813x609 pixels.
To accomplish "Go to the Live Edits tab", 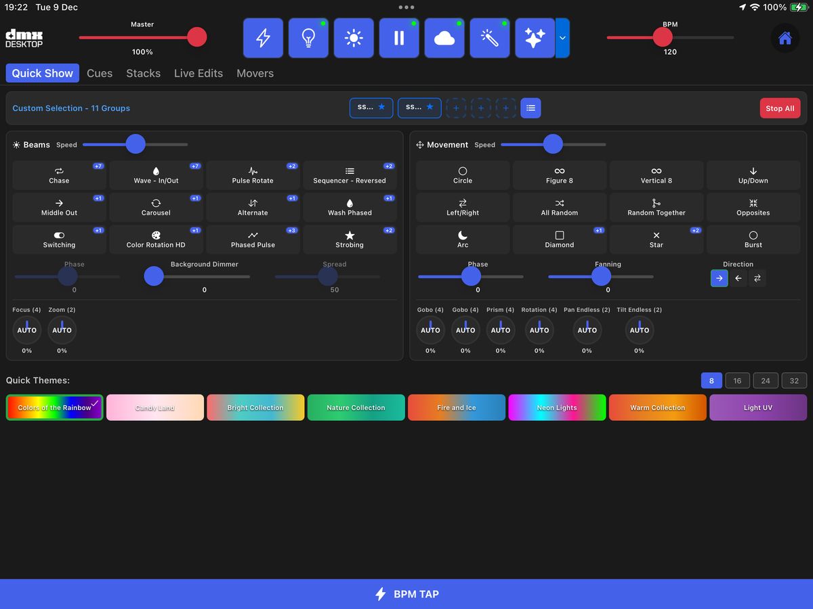I will coord(199,73).
